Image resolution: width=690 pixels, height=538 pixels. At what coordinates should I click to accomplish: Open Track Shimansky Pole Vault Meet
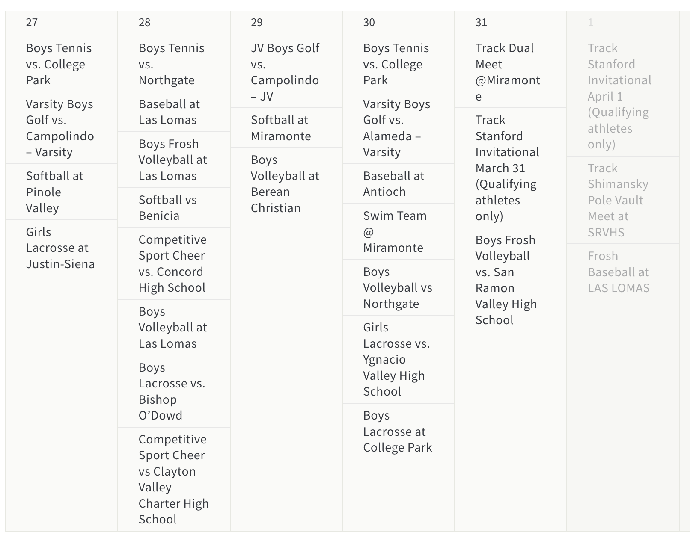pyautogui.click(x=617, y=200)
